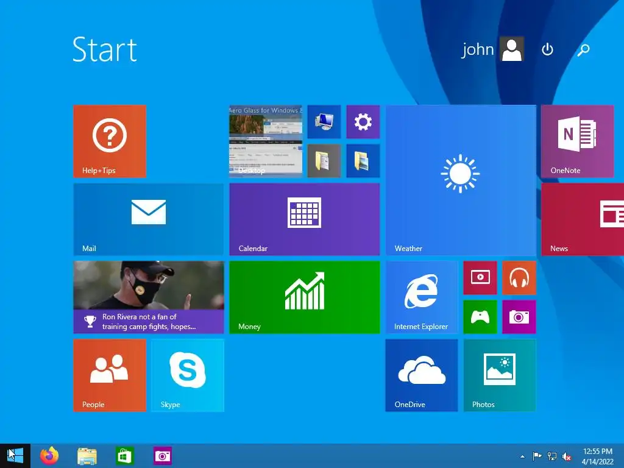Open the Weather tile
This screenshot has width=624, height=468.
(x=461, y=180)
